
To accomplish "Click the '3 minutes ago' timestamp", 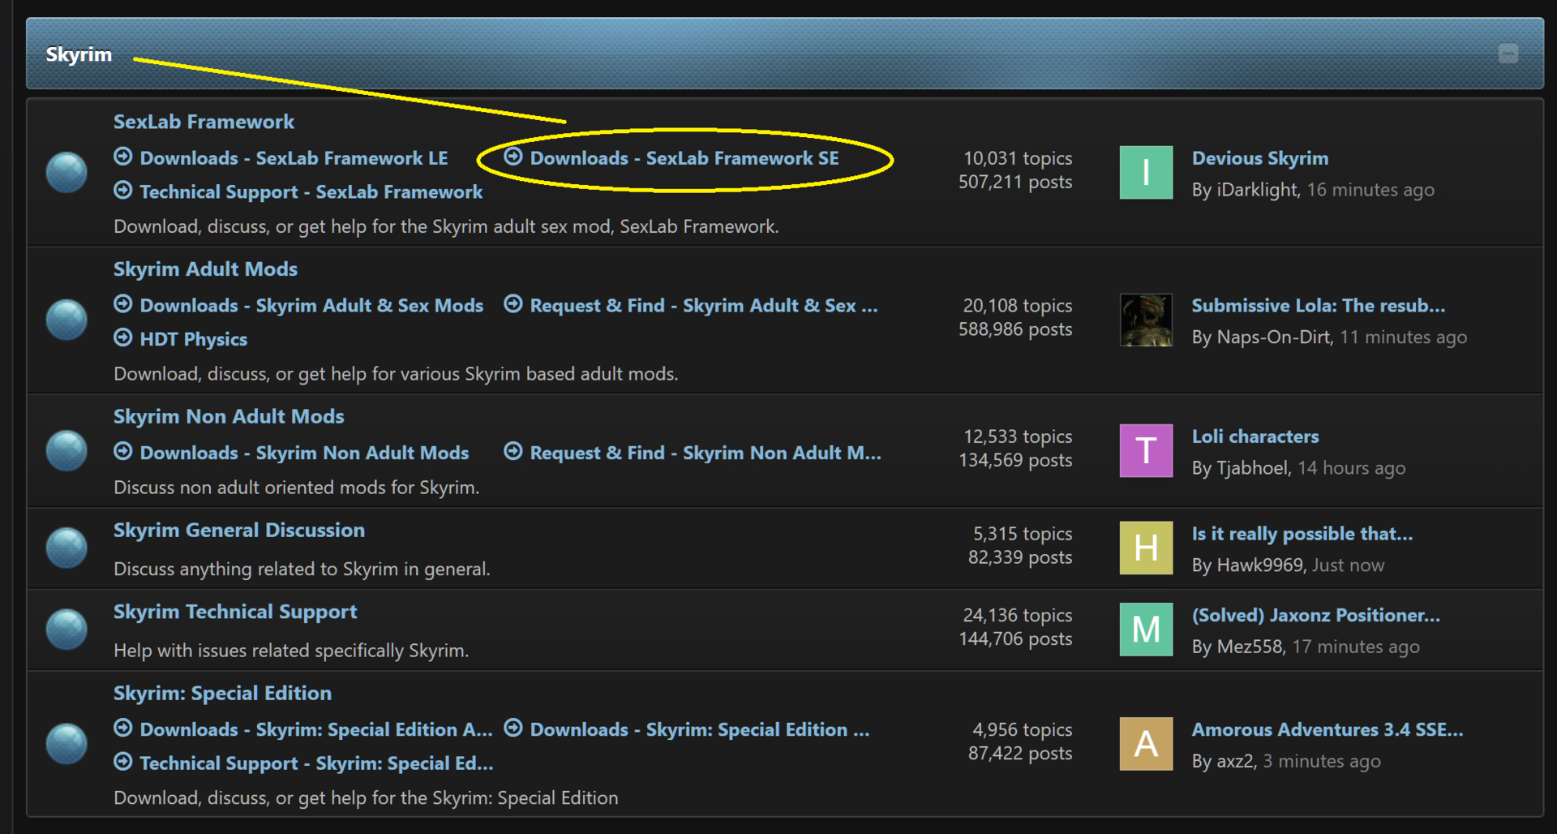I will (x=1322, y=762).
